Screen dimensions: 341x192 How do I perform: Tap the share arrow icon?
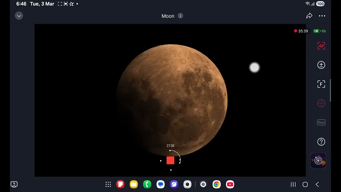pos(309,16)
